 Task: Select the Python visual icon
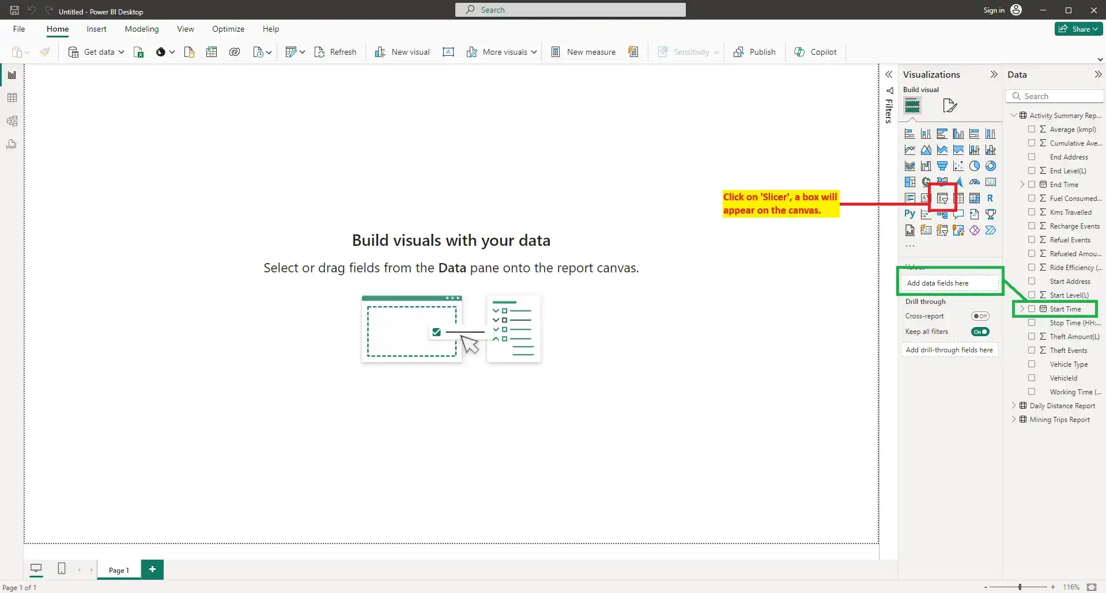pyautogui.click(x=909, y=214)
